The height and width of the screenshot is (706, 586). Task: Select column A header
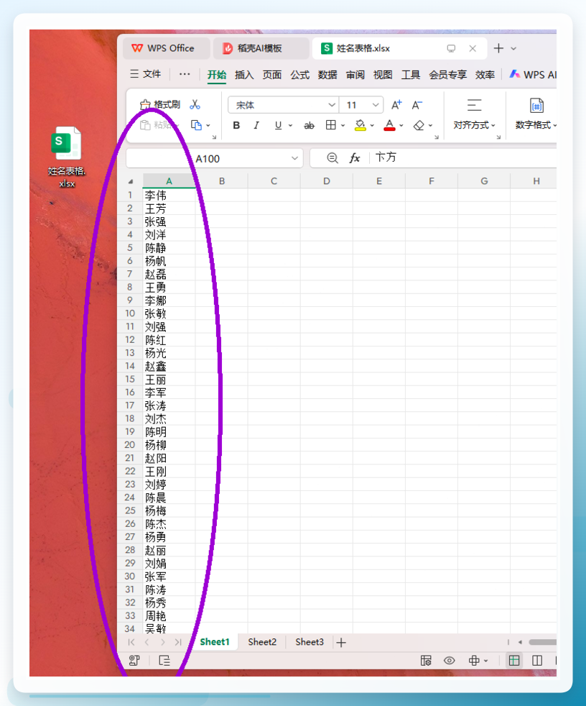click(169, 181)
